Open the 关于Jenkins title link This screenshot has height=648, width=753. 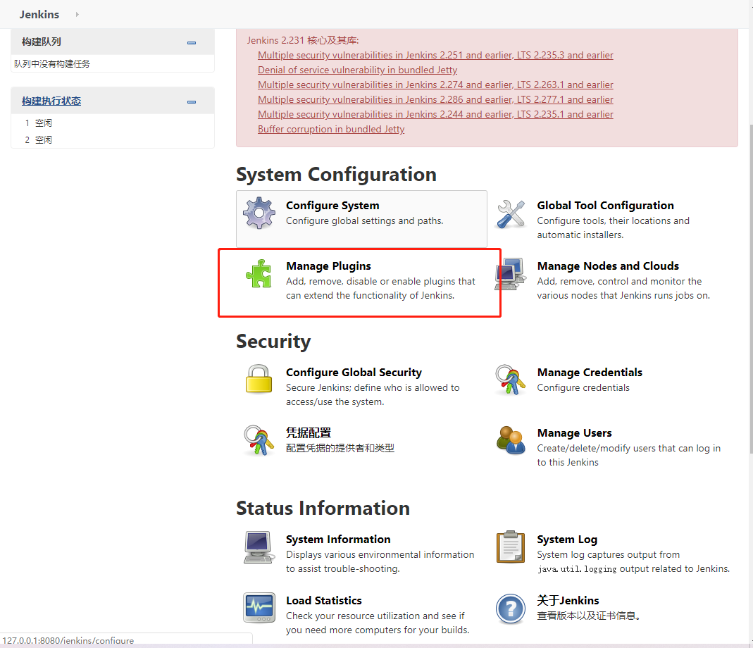point(568,600)
